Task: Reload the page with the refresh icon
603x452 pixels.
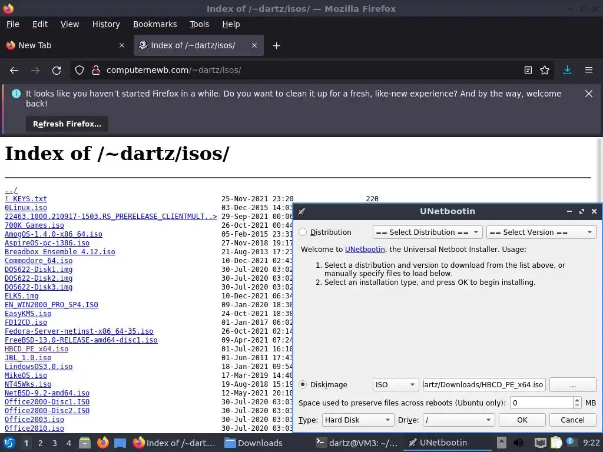Action: click(x=57, y=71)
